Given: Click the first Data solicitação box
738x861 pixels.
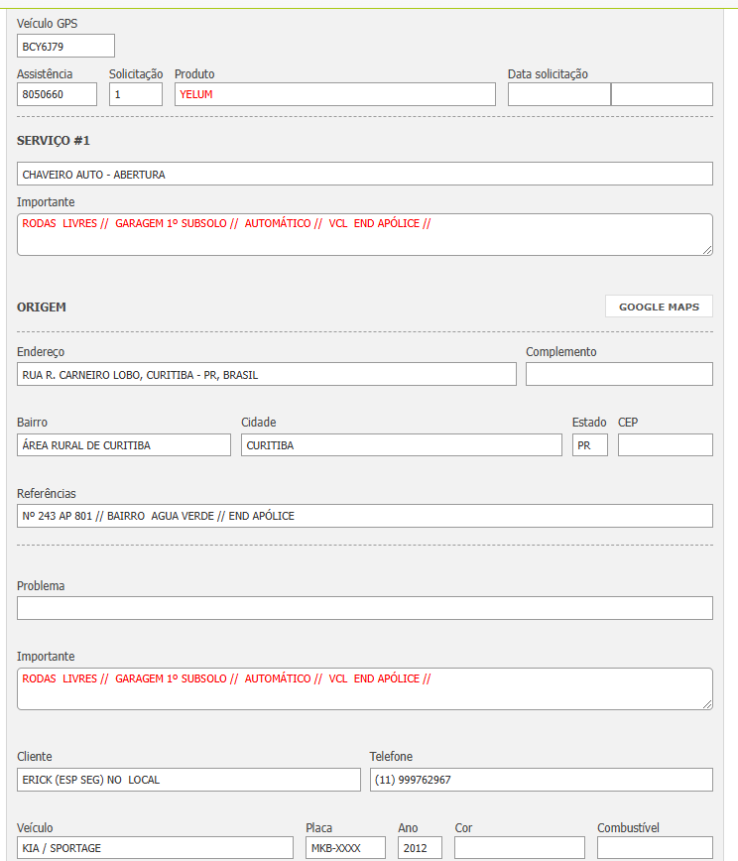Looking at the screenshot, I should 558,94.
